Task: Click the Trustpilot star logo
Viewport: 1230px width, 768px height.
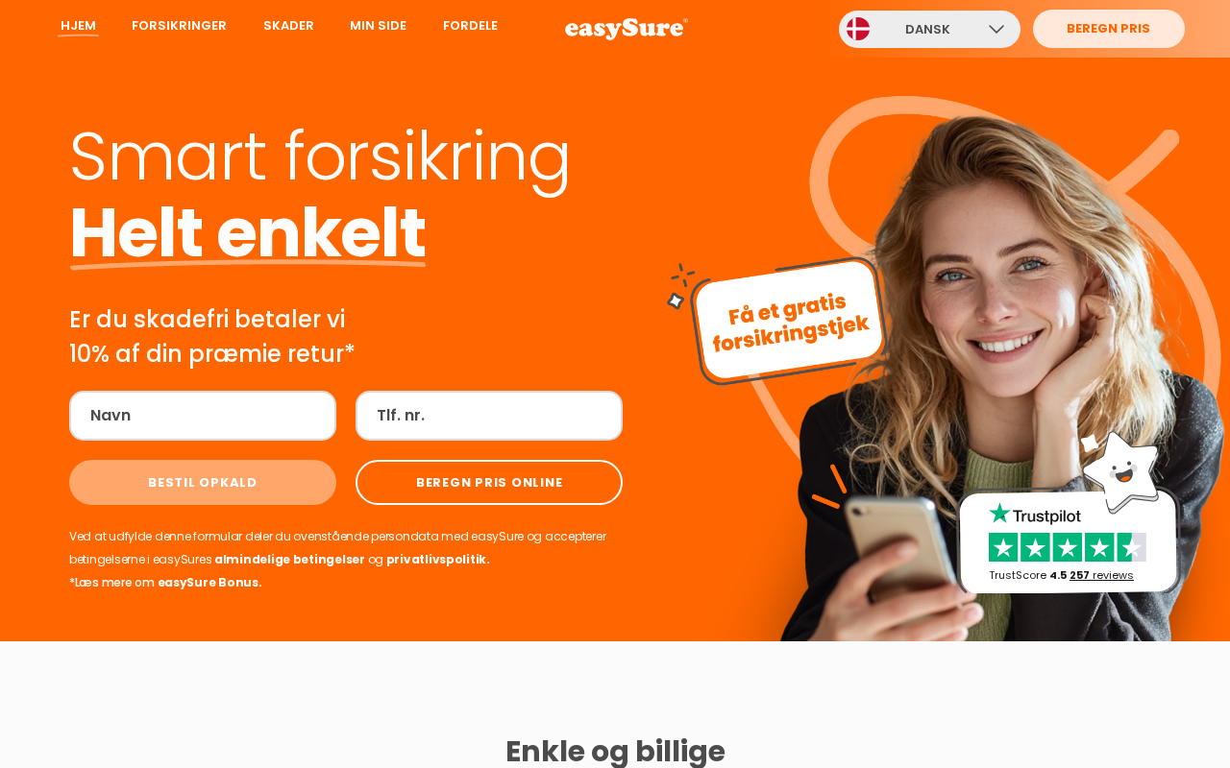Action: tap(1034, 515)
